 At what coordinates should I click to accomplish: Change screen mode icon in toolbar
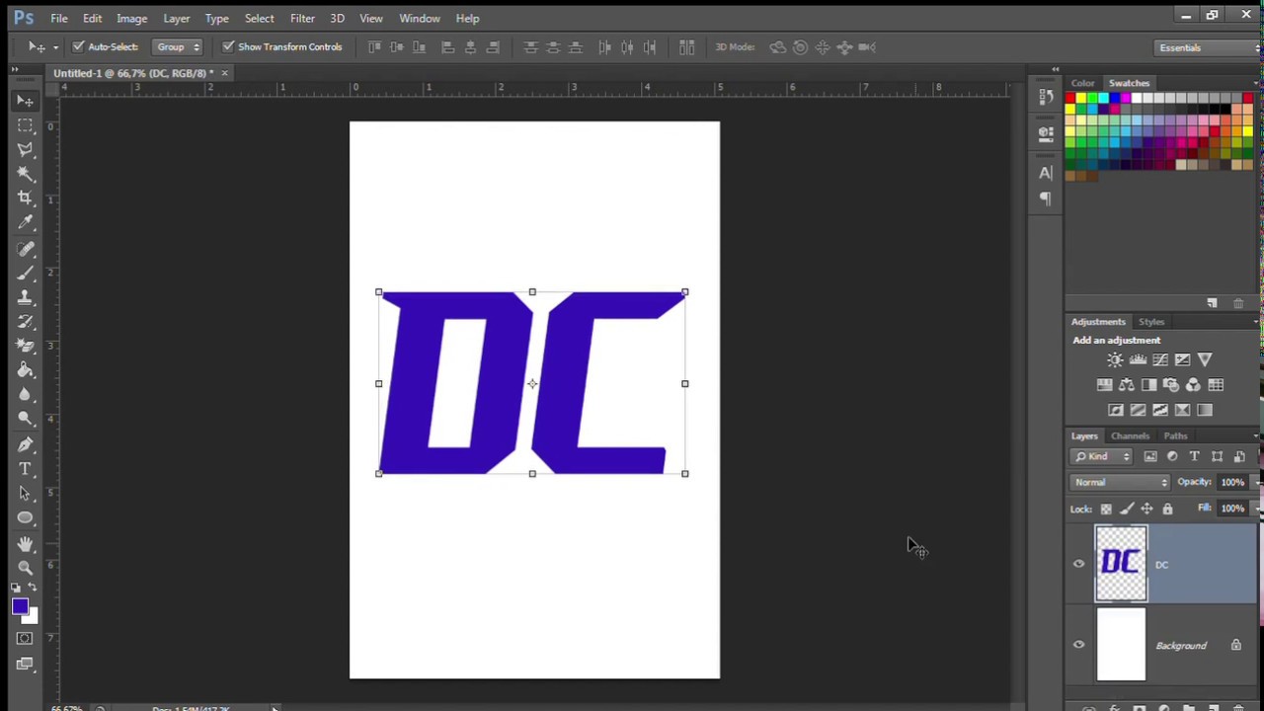click(x=25, y=664)
